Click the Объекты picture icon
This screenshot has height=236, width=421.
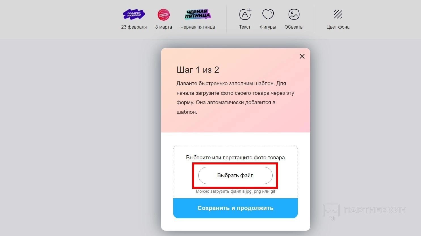pos(294,14)
